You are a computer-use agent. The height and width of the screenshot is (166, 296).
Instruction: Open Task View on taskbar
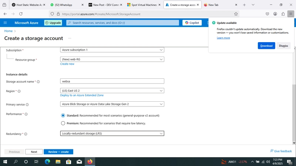click(x=36, y=162)
